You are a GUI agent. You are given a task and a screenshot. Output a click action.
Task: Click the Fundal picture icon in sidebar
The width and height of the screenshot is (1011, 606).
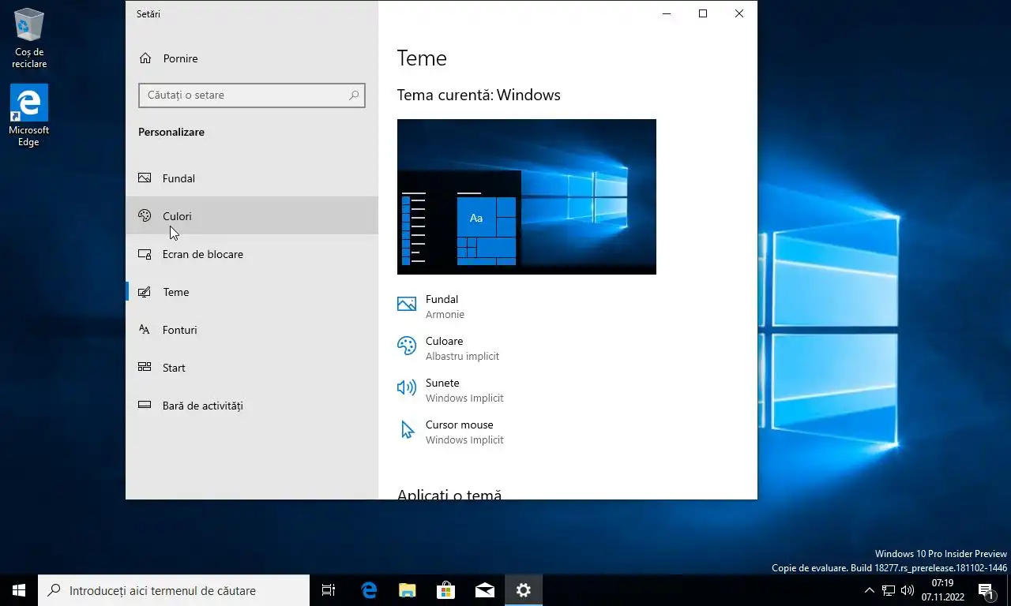click(145, 178)
